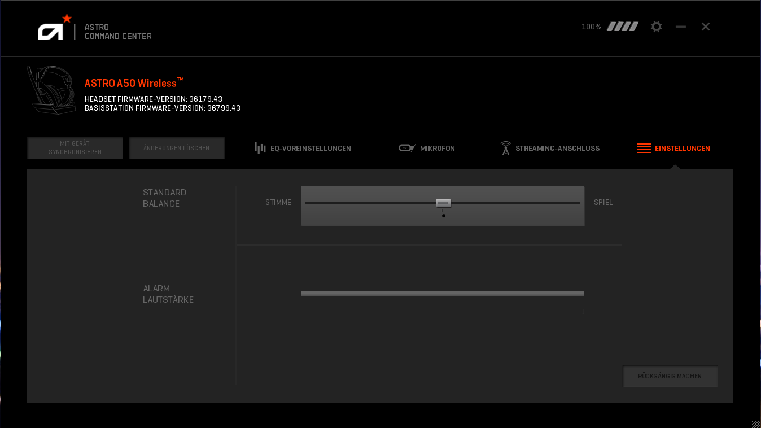Select the Einstellungen tab
Image resolution: width=761 pixels, height=428 pixels.
tap(674, 149)
